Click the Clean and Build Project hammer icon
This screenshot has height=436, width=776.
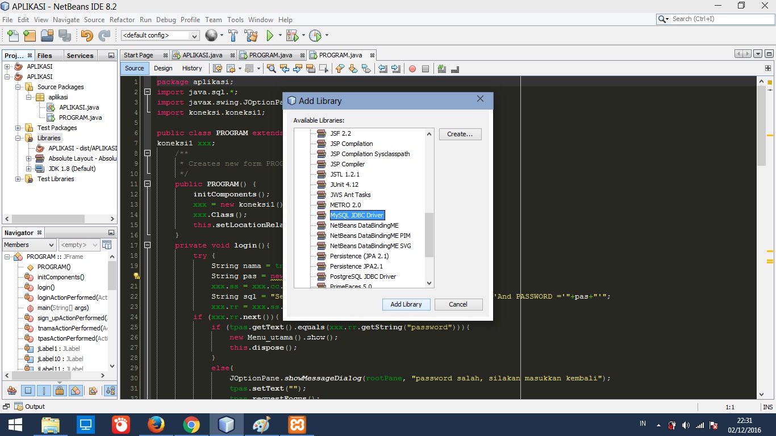252,35
